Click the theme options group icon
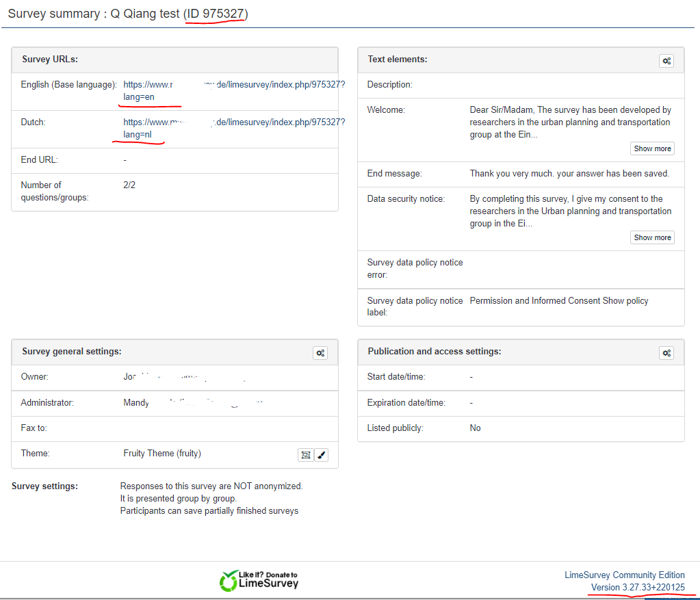Viewport: 700px width, 600px height. (x=305, y=454)
